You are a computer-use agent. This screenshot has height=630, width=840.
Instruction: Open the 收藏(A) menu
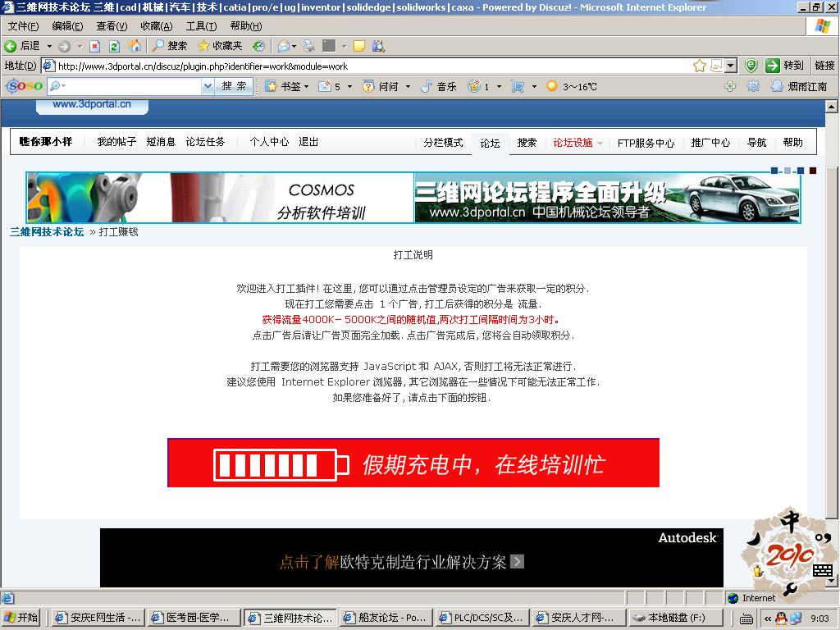point(157,26)
